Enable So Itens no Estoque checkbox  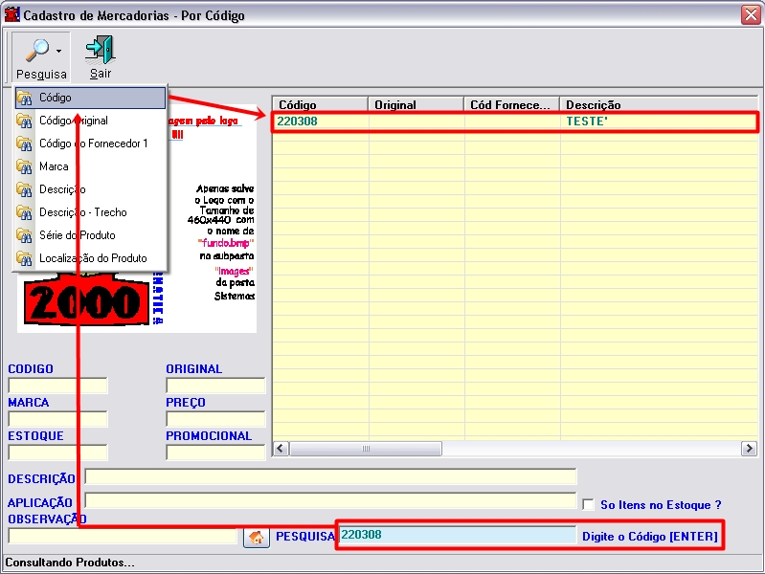[x=589, y=504]
